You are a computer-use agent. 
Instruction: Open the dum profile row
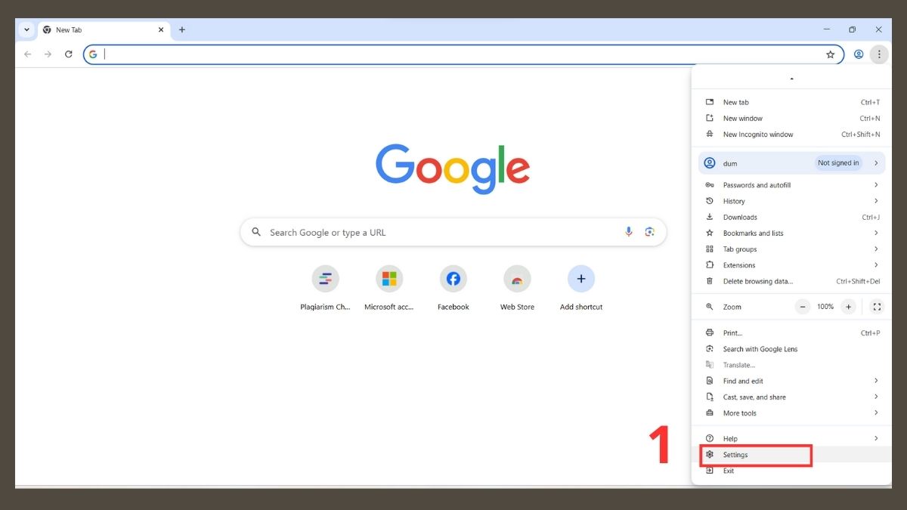[792, 163]
